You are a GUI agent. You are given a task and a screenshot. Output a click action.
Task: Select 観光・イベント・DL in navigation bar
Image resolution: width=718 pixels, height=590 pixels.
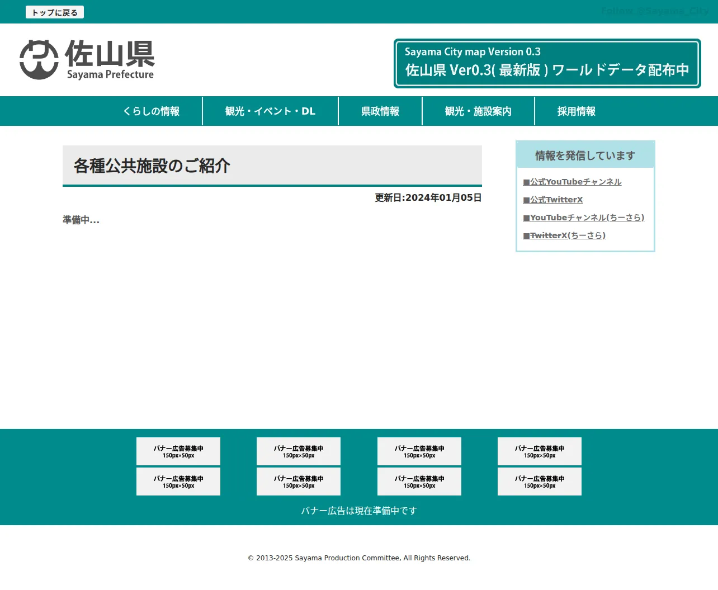click(271, 111)
